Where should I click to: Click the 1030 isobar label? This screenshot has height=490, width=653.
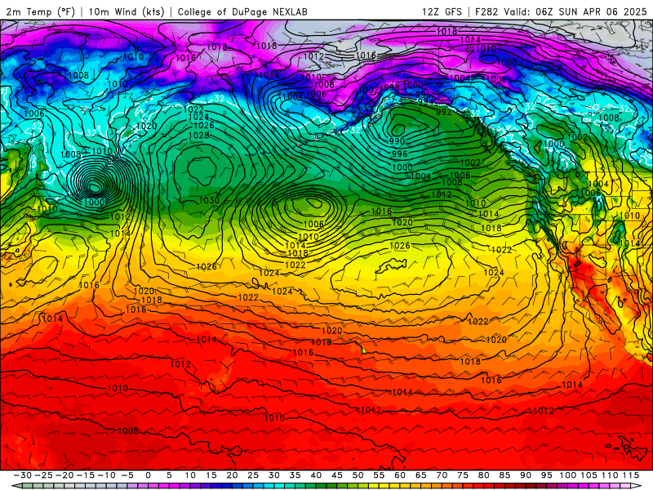209,200
